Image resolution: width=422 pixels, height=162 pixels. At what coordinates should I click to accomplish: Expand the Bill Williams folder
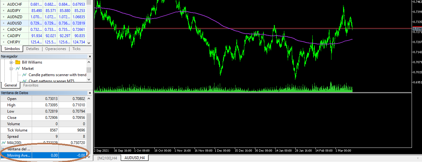pos(11,62)
